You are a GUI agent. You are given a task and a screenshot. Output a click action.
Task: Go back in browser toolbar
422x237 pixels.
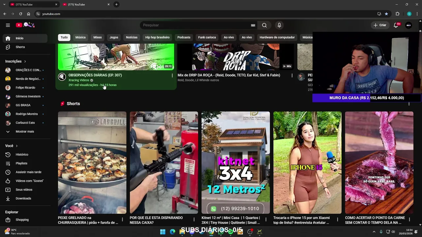[5, 14]
